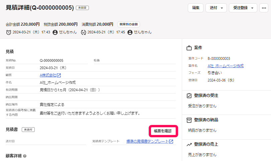This screenshot has width=271, height=161.
Task: Click the external link icon after 標準の見積書テンプレート
Action: click(x=171, y=142)
